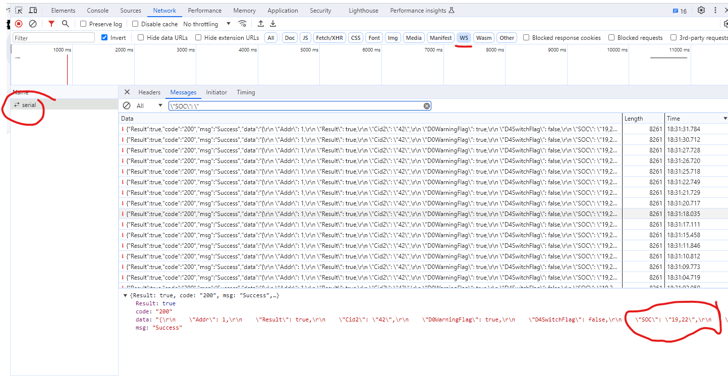Open network search with magnifier icon
Image resolution: width=728 pixels, height=376 pixels.
coord(65,24)
